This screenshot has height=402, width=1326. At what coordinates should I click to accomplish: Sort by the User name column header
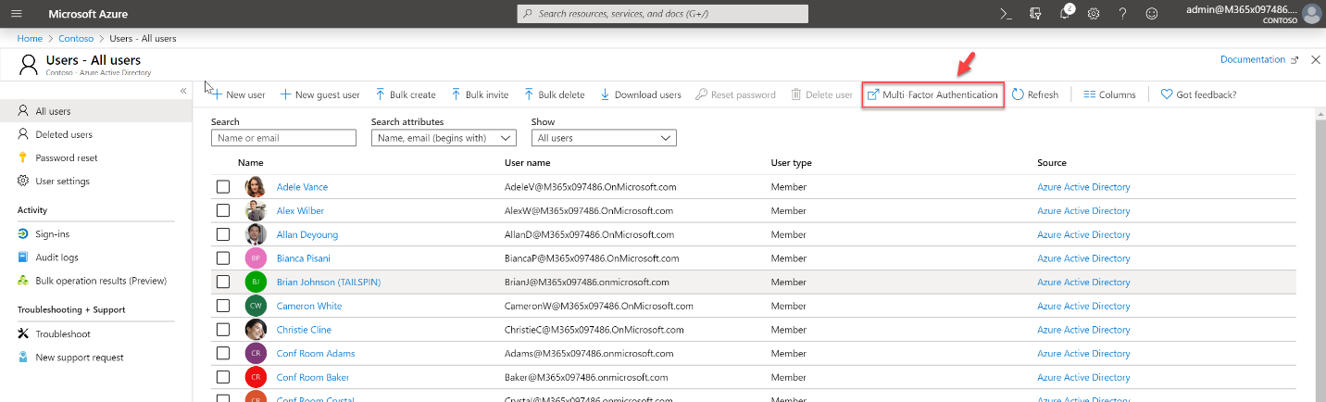point(527,163)
